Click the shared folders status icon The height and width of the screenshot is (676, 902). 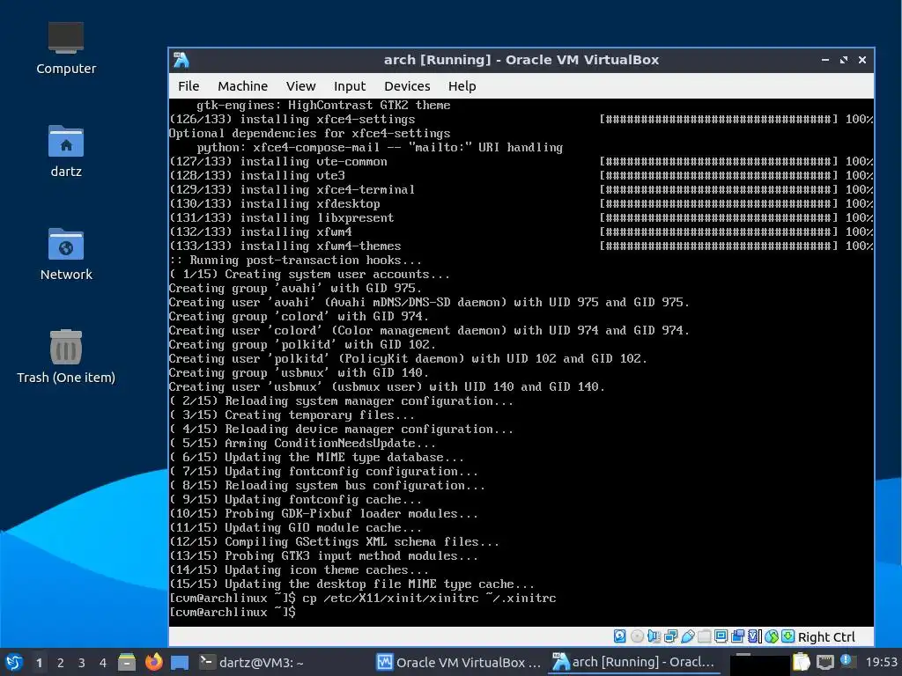coord(704,636)
